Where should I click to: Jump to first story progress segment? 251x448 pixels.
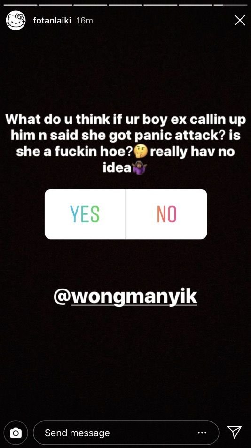[20, 5]
